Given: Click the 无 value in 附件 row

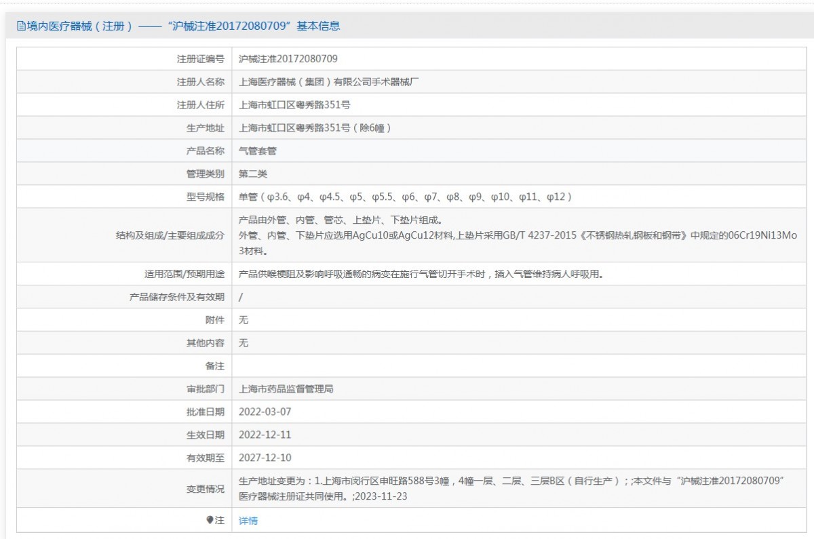Looking at the screenshot, I should click(244, 320).
